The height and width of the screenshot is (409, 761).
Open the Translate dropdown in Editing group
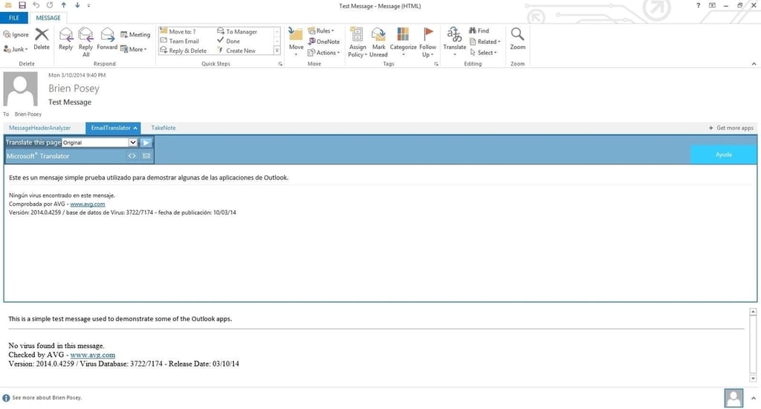[x=454, y=42]
